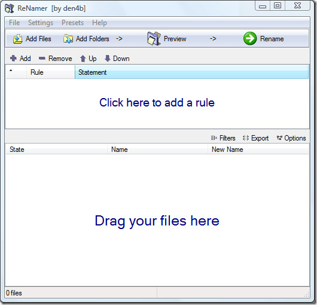This screenshot has width=317, height=305.
Task: Click the Rule column header
Action: point(51,72)
